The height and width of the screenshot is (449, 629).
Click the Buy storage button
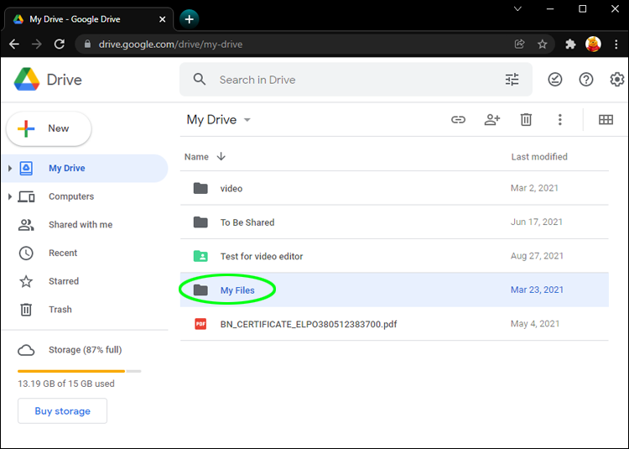(x=62, y=411)
